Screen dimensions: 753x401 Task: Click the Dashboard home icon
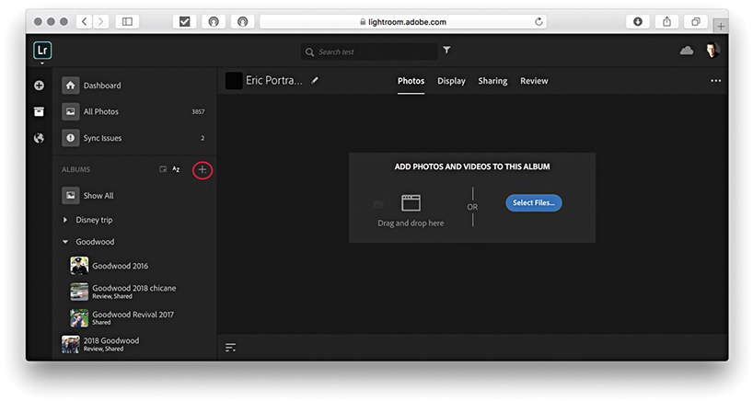[x=71, y=86]
